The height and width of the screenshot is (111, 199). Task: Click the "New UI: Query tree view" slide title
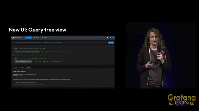point(38,30)
